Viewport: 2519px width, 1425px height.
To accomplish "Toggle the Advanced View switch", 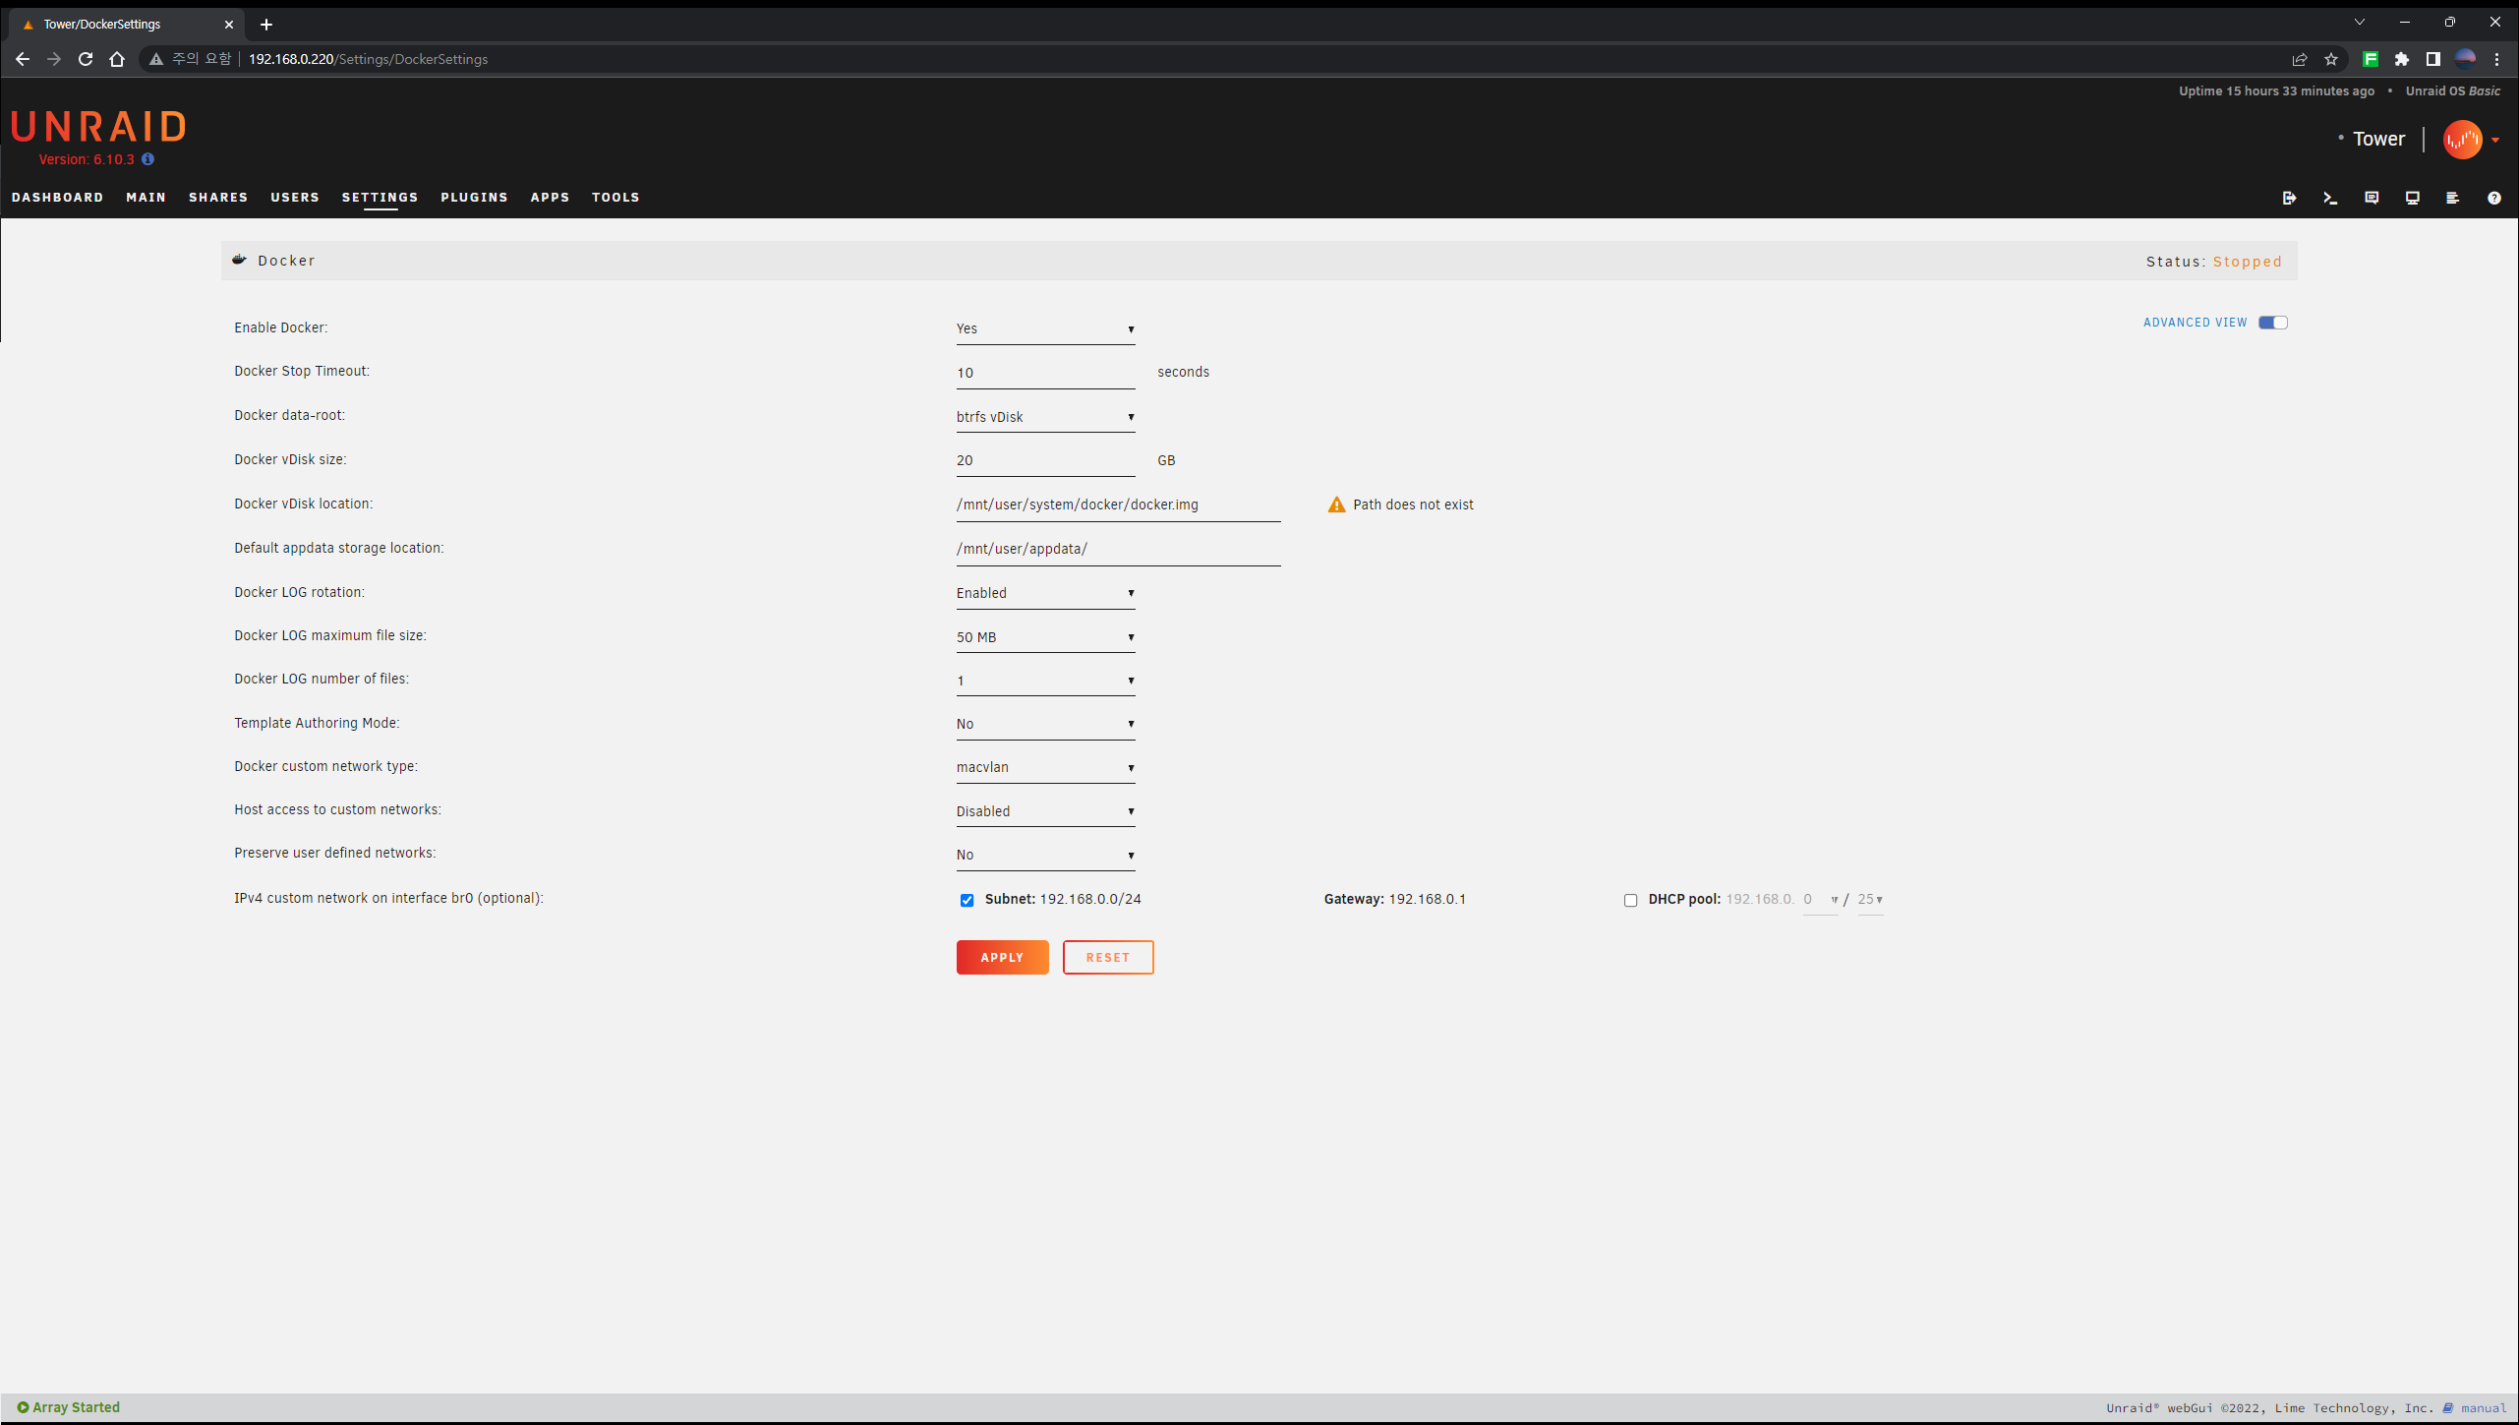I will (2272, 323).
